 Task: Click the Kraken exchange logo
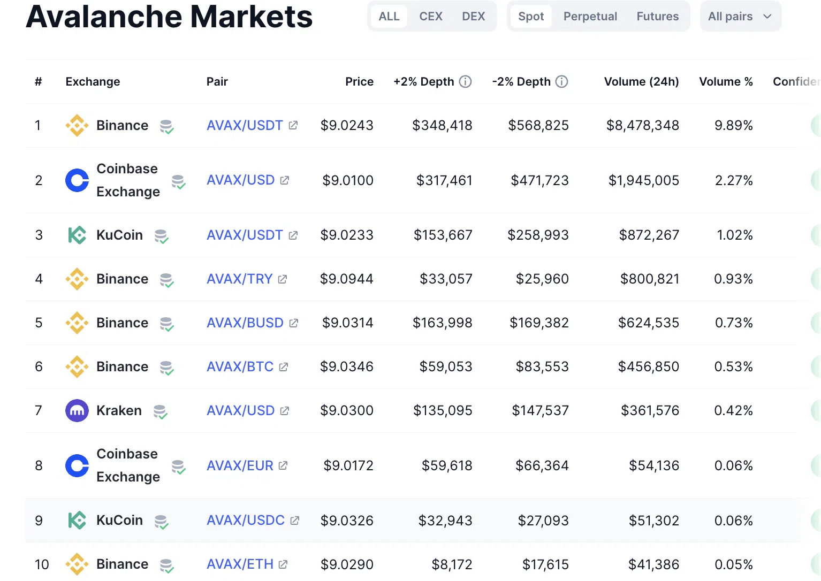point(77,410)
